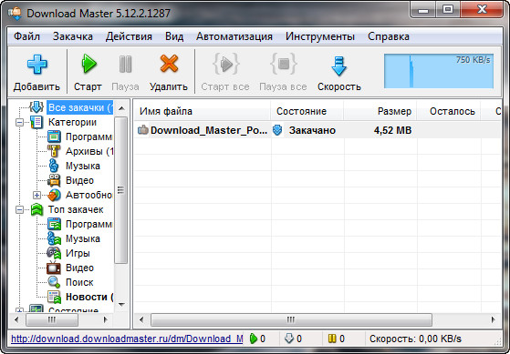Sort by the Осталось column header
The height and width of the screenshot is (354, 510).
point(449,111)
